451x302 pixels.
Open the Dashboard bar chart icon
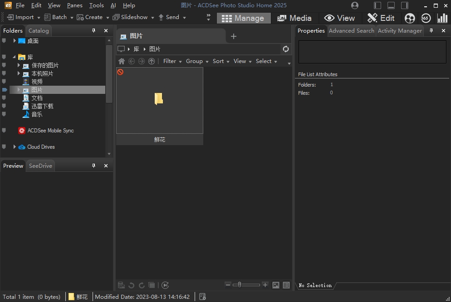tap(442, 18)
